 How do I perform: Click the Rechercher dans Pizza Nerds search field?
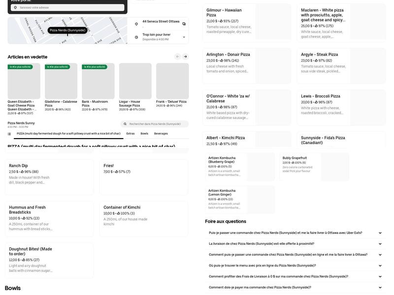click(x=155, y=124)
